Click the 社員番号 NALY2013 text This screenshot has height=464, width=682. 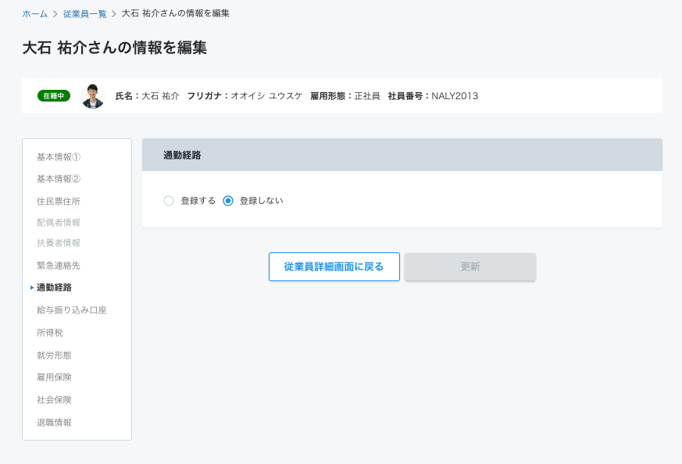coord(433,96)
